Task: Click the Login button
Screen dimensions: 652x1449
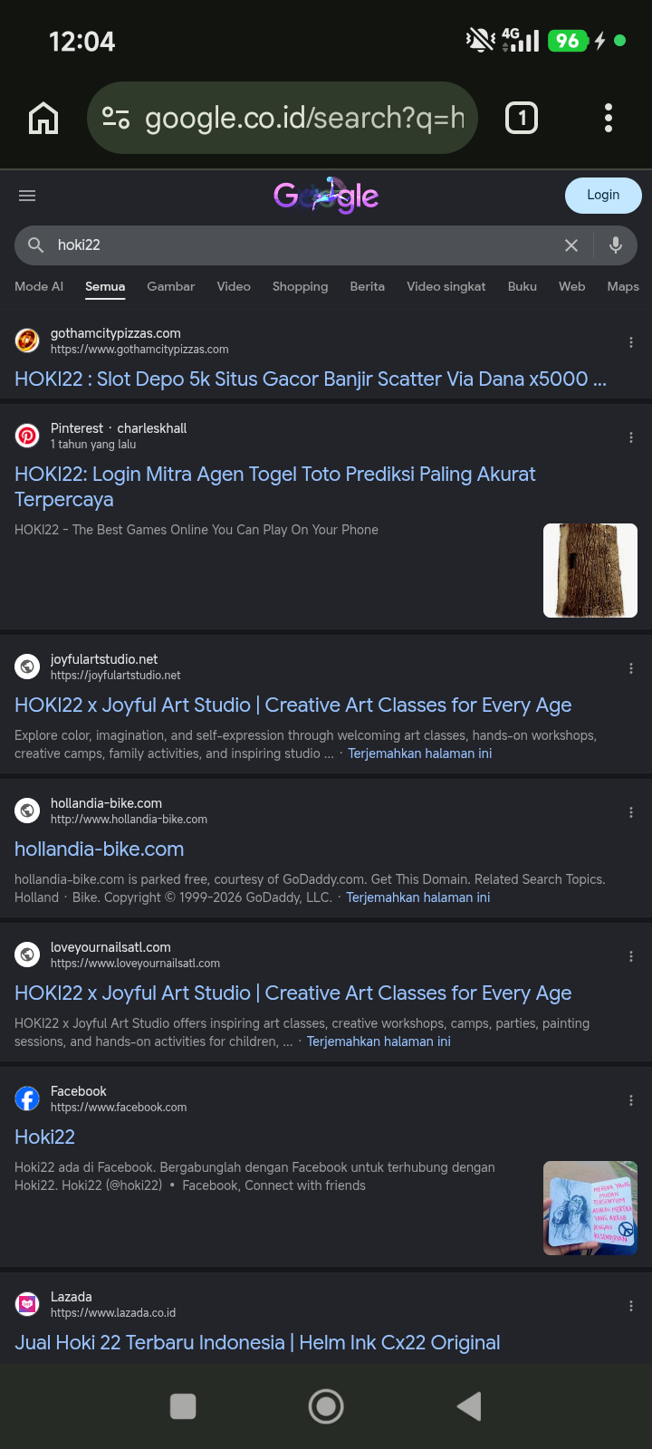Action: click(x=603, y=196)
